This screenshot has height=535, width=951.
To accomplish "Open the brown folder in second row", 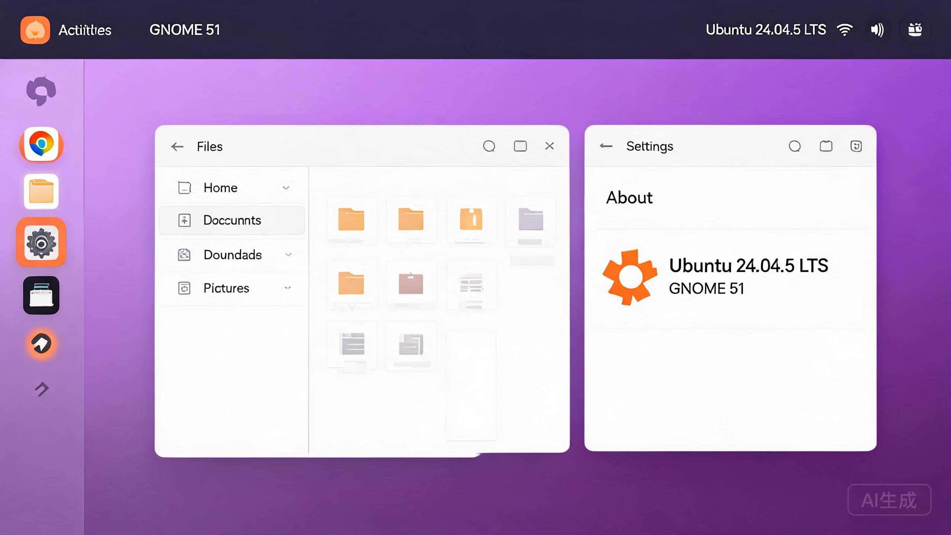I will point(411,283).
